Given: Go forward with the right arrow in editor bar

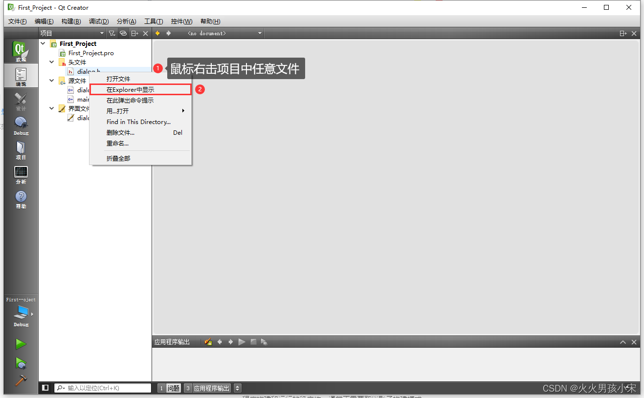Looking at the screenshot, I should point(169,33).
